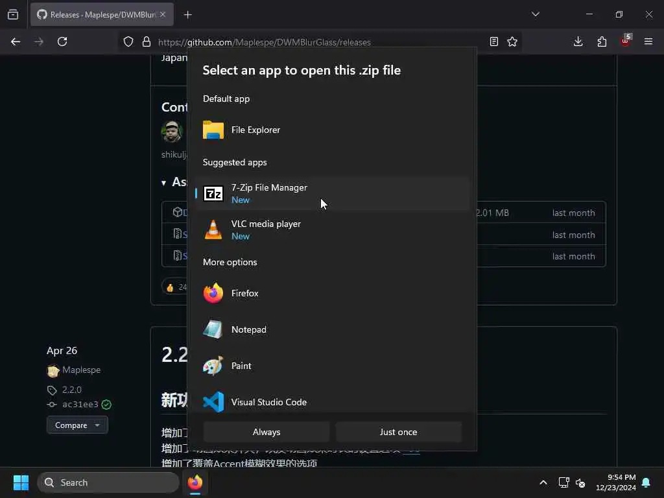Screen dimensions: 664x498
Task: Collapse the Assets disclosure triangle
Action: [x=164, y=182]
